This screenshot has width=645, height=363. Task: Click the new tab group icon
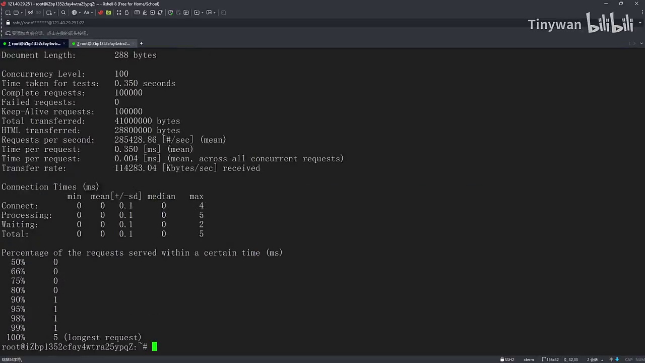point(196,13)
